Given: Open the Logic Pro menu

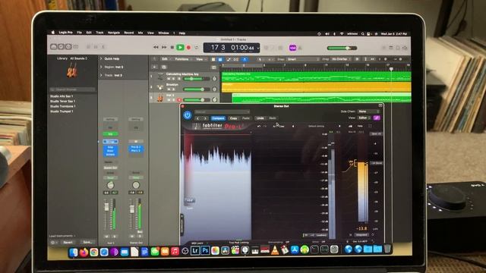Looking at the screenshot, I should pyautogui.click(x=66, y=33).
